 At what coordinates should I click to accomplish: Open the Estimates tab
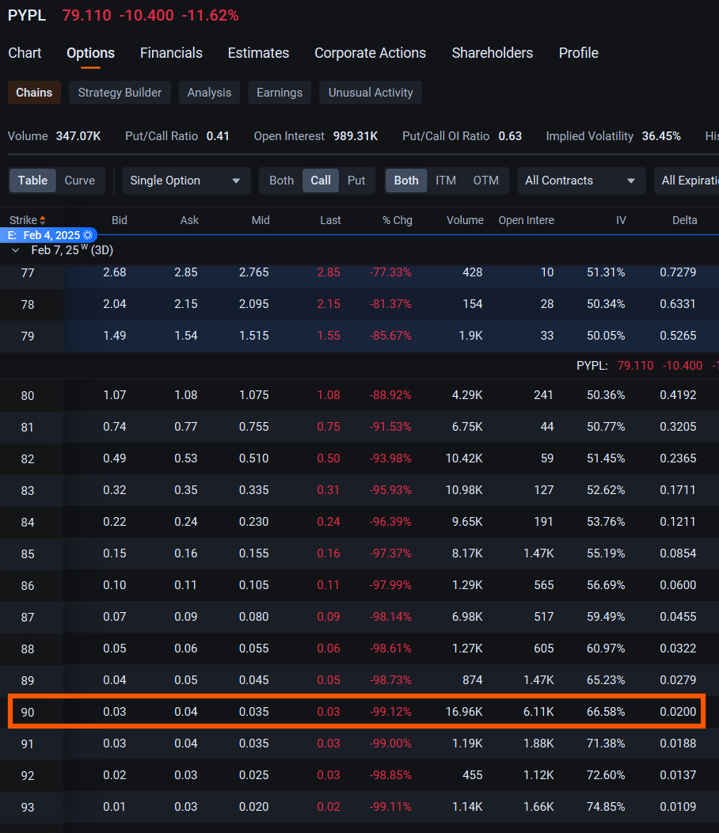tap(258, 53)
